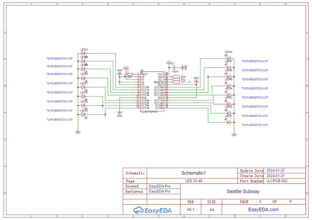Click the U3 designator label
This screenshot has width=312, height=220.
click(x=142, y=70)
